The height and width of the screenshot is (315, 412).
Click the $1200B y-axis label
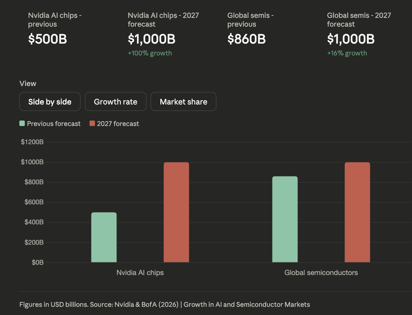point(32,142)
